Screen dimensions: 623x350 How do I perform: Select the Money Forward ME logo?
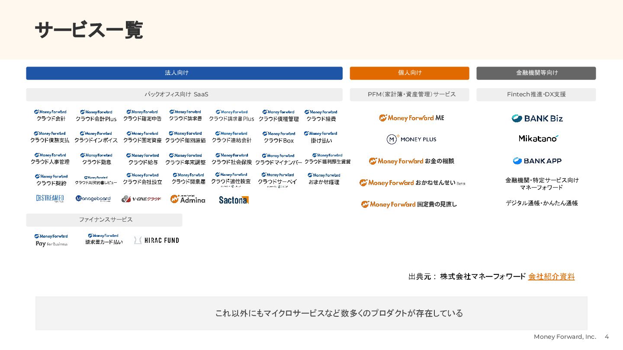tap(411, 118)
